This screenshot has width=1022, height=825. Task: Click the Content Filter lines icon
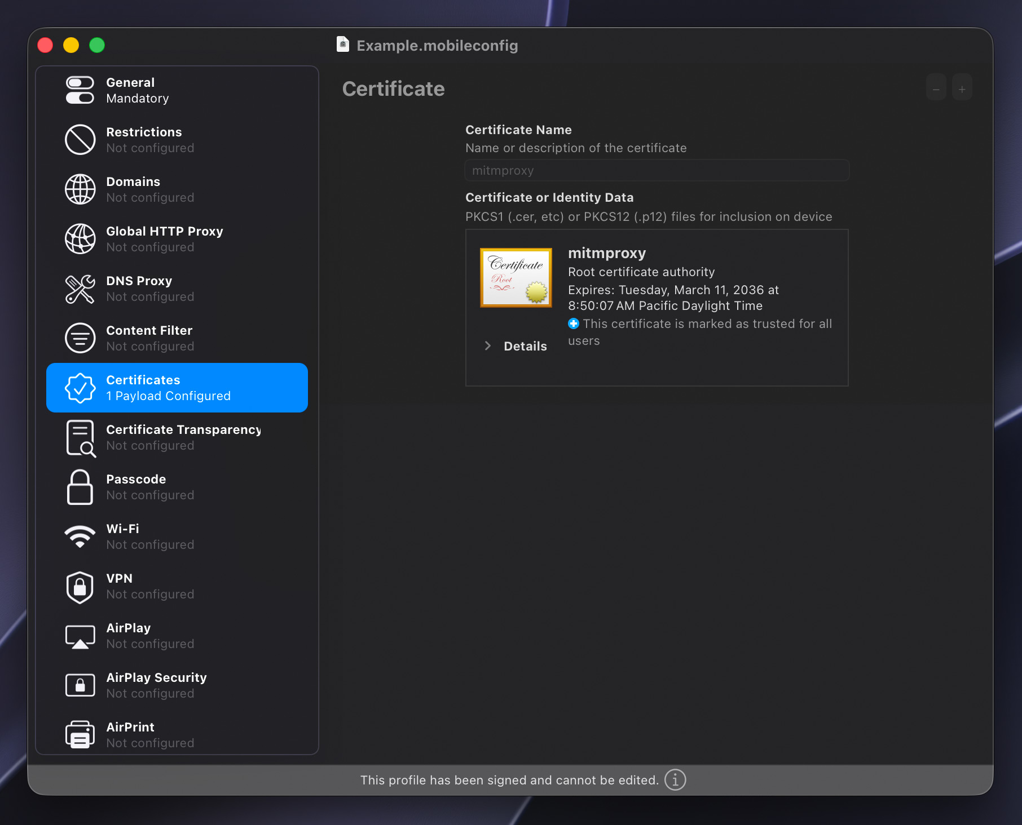pos(80,338)
